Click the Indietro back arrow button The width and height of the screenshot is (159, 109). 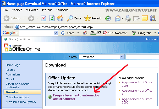point(12,18)
